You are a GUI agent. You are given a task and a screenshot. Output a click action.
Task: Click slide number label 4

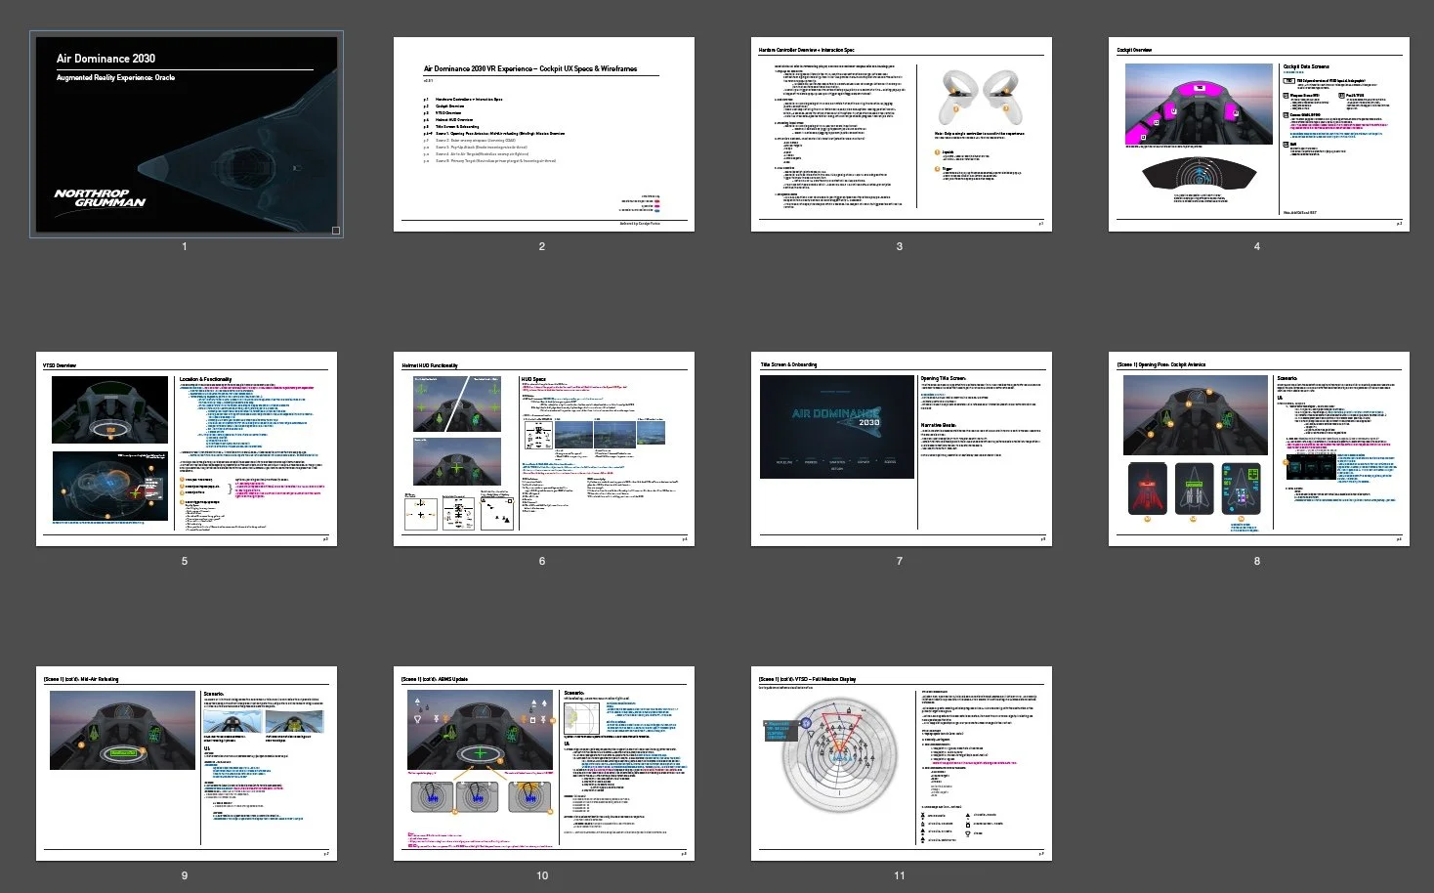1257,246
